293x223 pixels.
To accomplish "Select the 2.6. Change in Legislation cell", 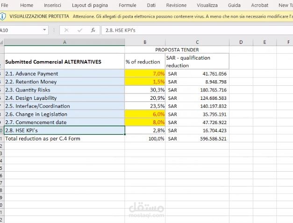I will tap(64, 114).
